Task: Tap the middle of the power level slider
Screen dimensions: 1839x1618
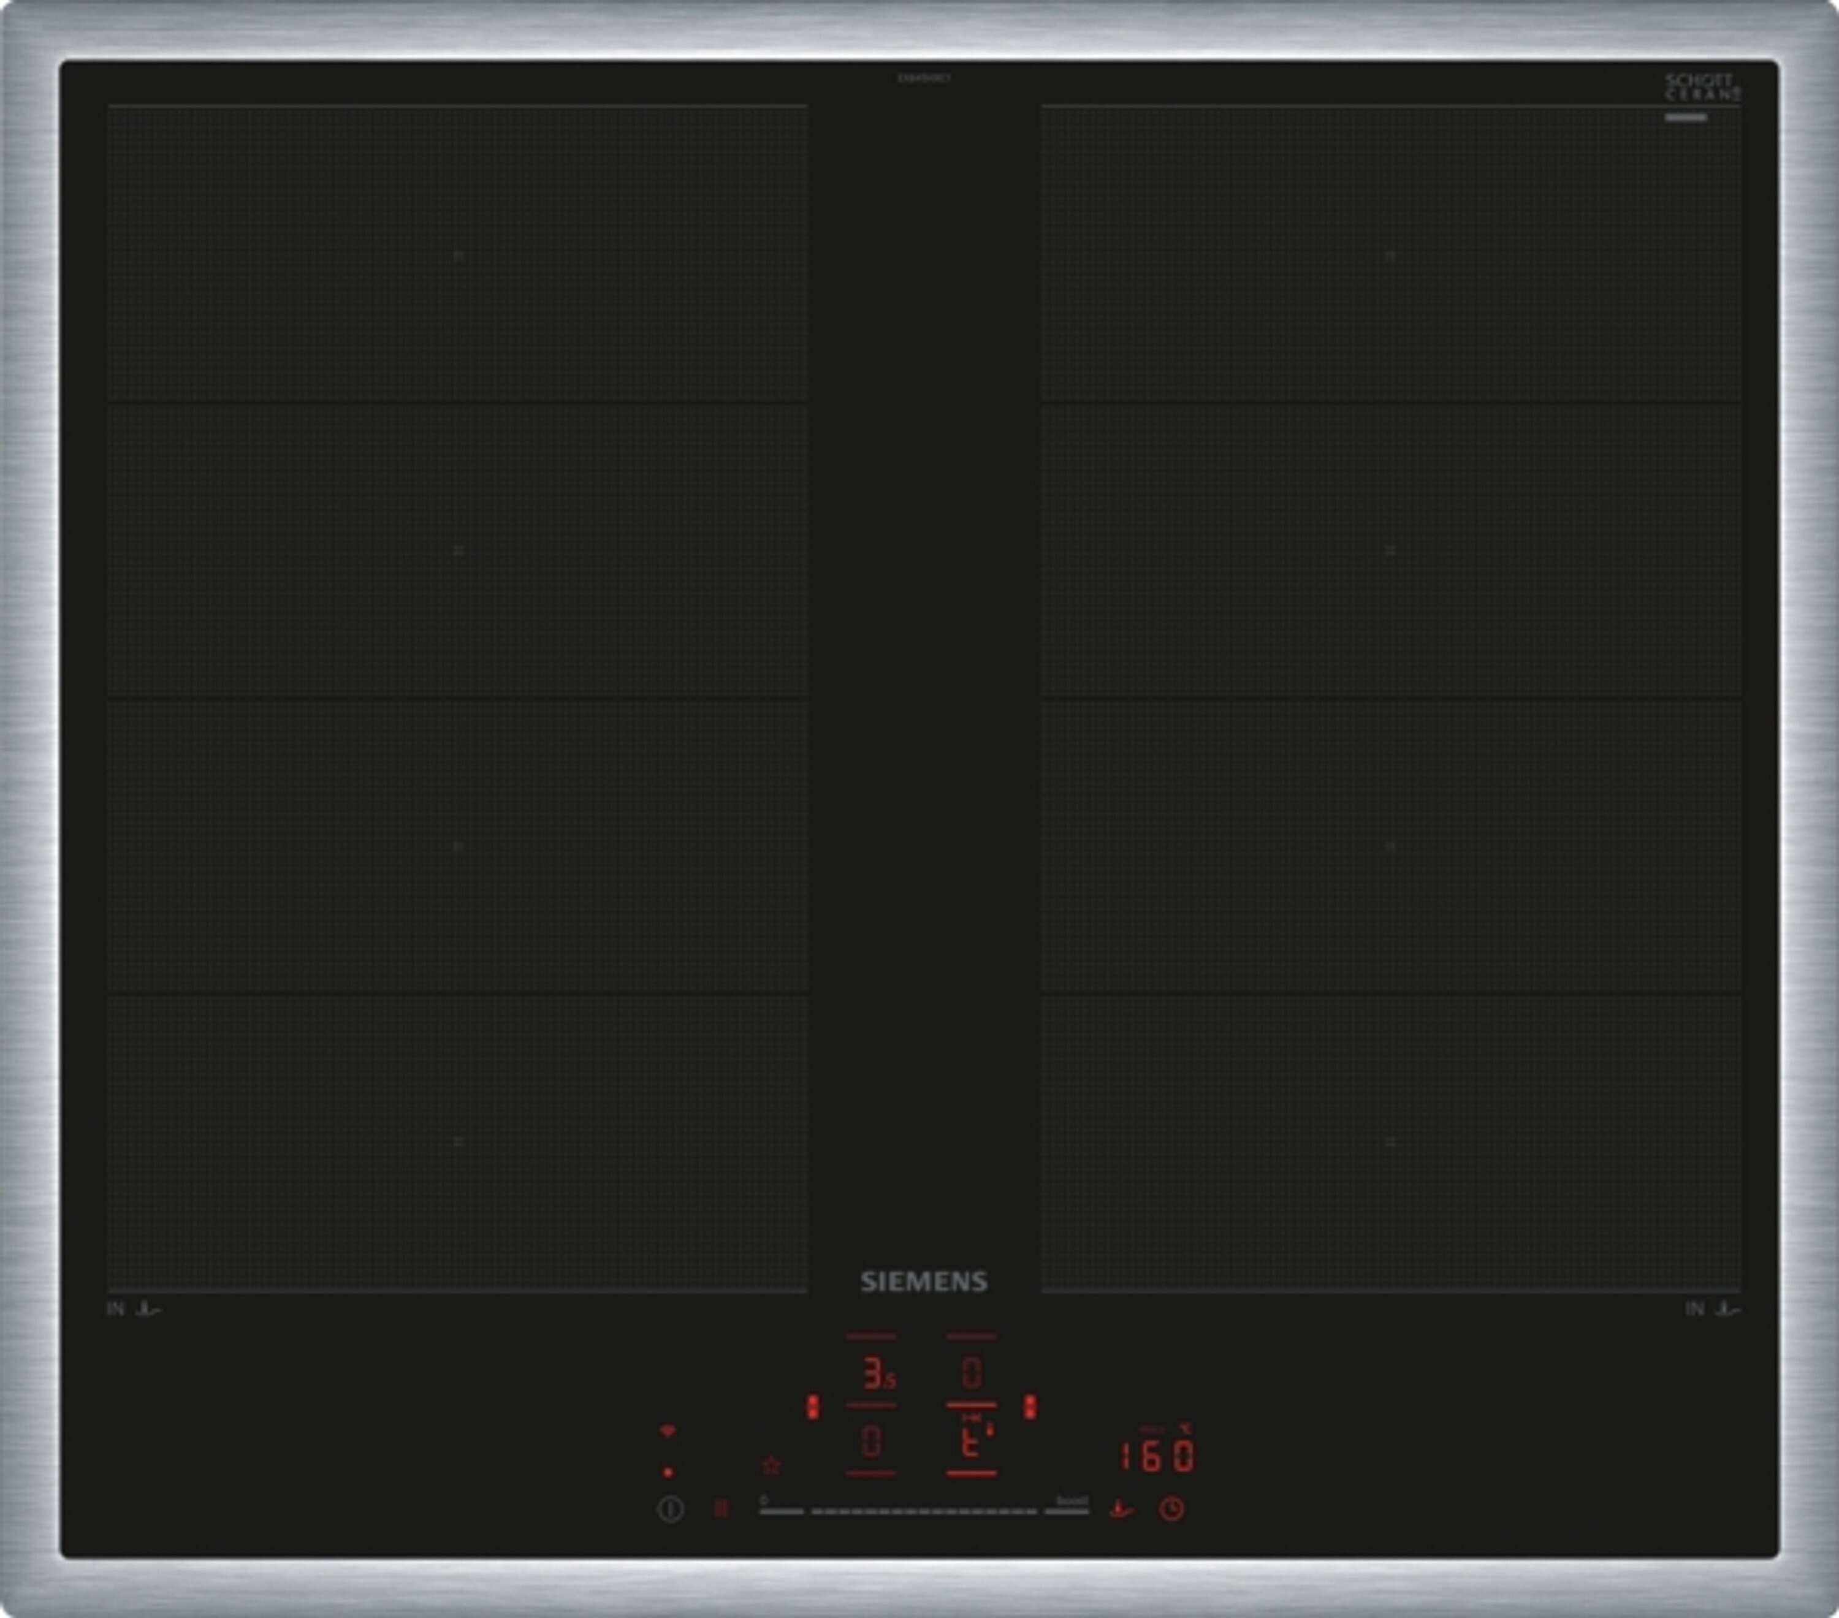Action: pyautogui.click(x=924, y=1511)
